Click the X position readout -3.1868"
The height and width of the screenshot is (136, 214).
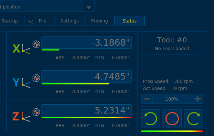[87, 42]
